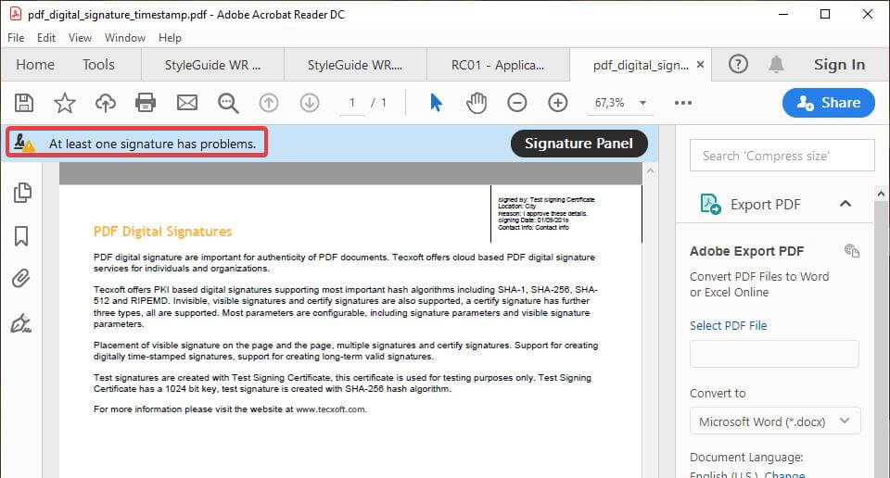Click the Signature Panel button
Viewport: 890px width, 478px height.
click(578, 144)
